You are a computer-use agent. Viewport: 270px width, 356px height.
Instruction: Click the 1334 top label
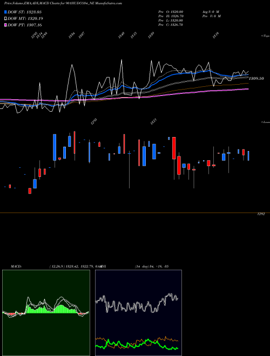point(72,35)
